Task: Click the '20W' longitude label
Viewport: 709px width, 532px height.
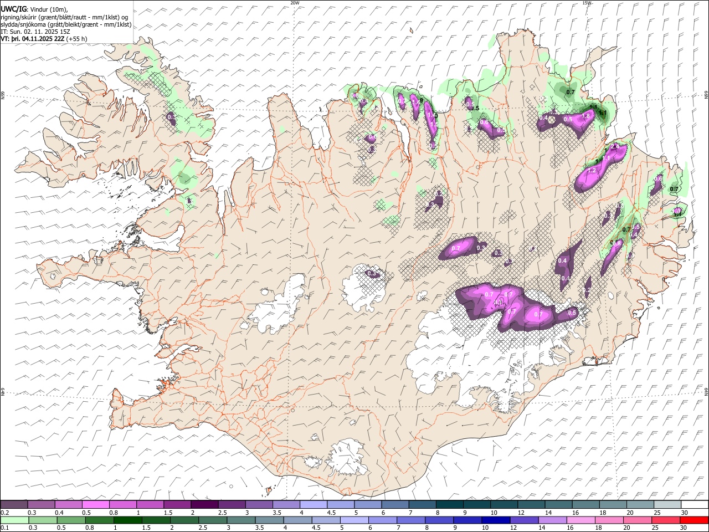Action: pyautogui.click(x=295, y=3)
